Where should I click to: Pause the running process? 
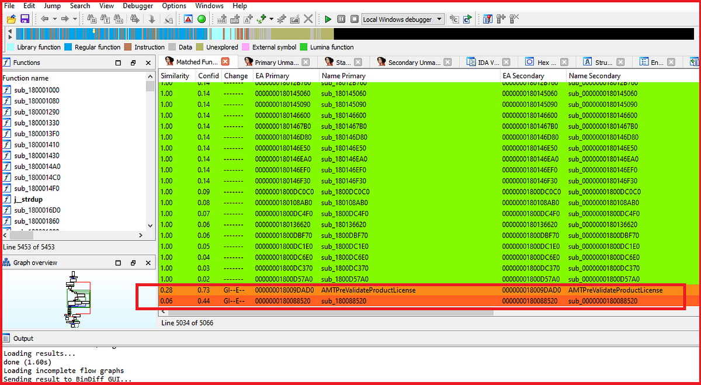pyautogui.click(x=341, y=19)
